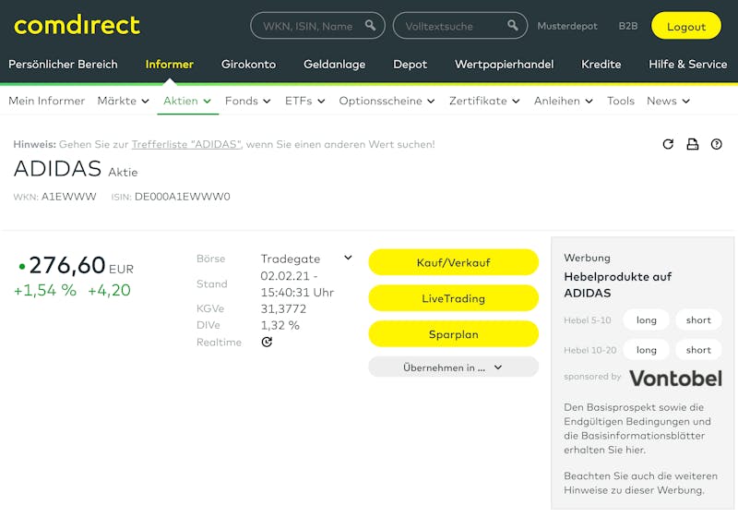
Task: Open the B2B link
Action: click(x=628, y=27)
